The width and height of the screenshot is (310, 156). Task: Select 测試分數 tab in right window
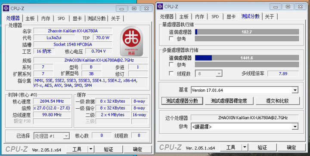pyautogui.click(x=250, y=16)
